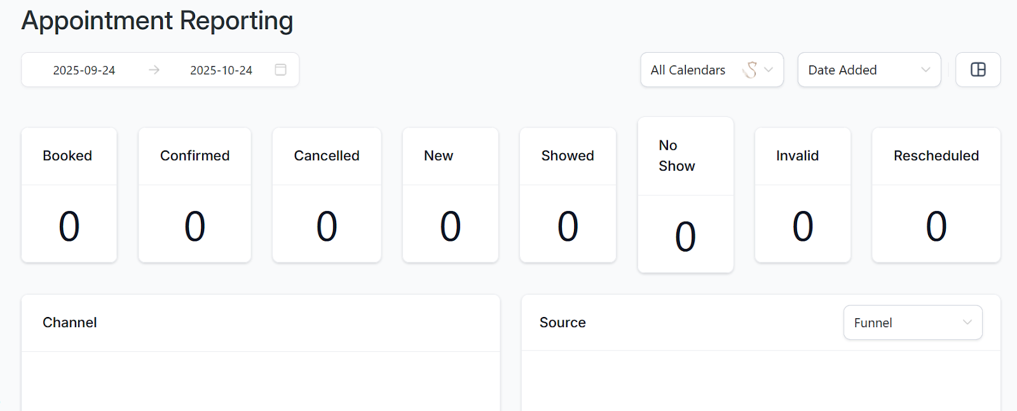Click the Invalid stat card

pyautogui.click(x=802, y=195)
